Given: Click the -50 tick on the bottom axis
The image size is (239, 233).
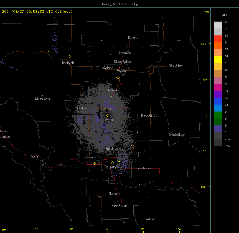Looking at the screenshot, I should [71, 229].
